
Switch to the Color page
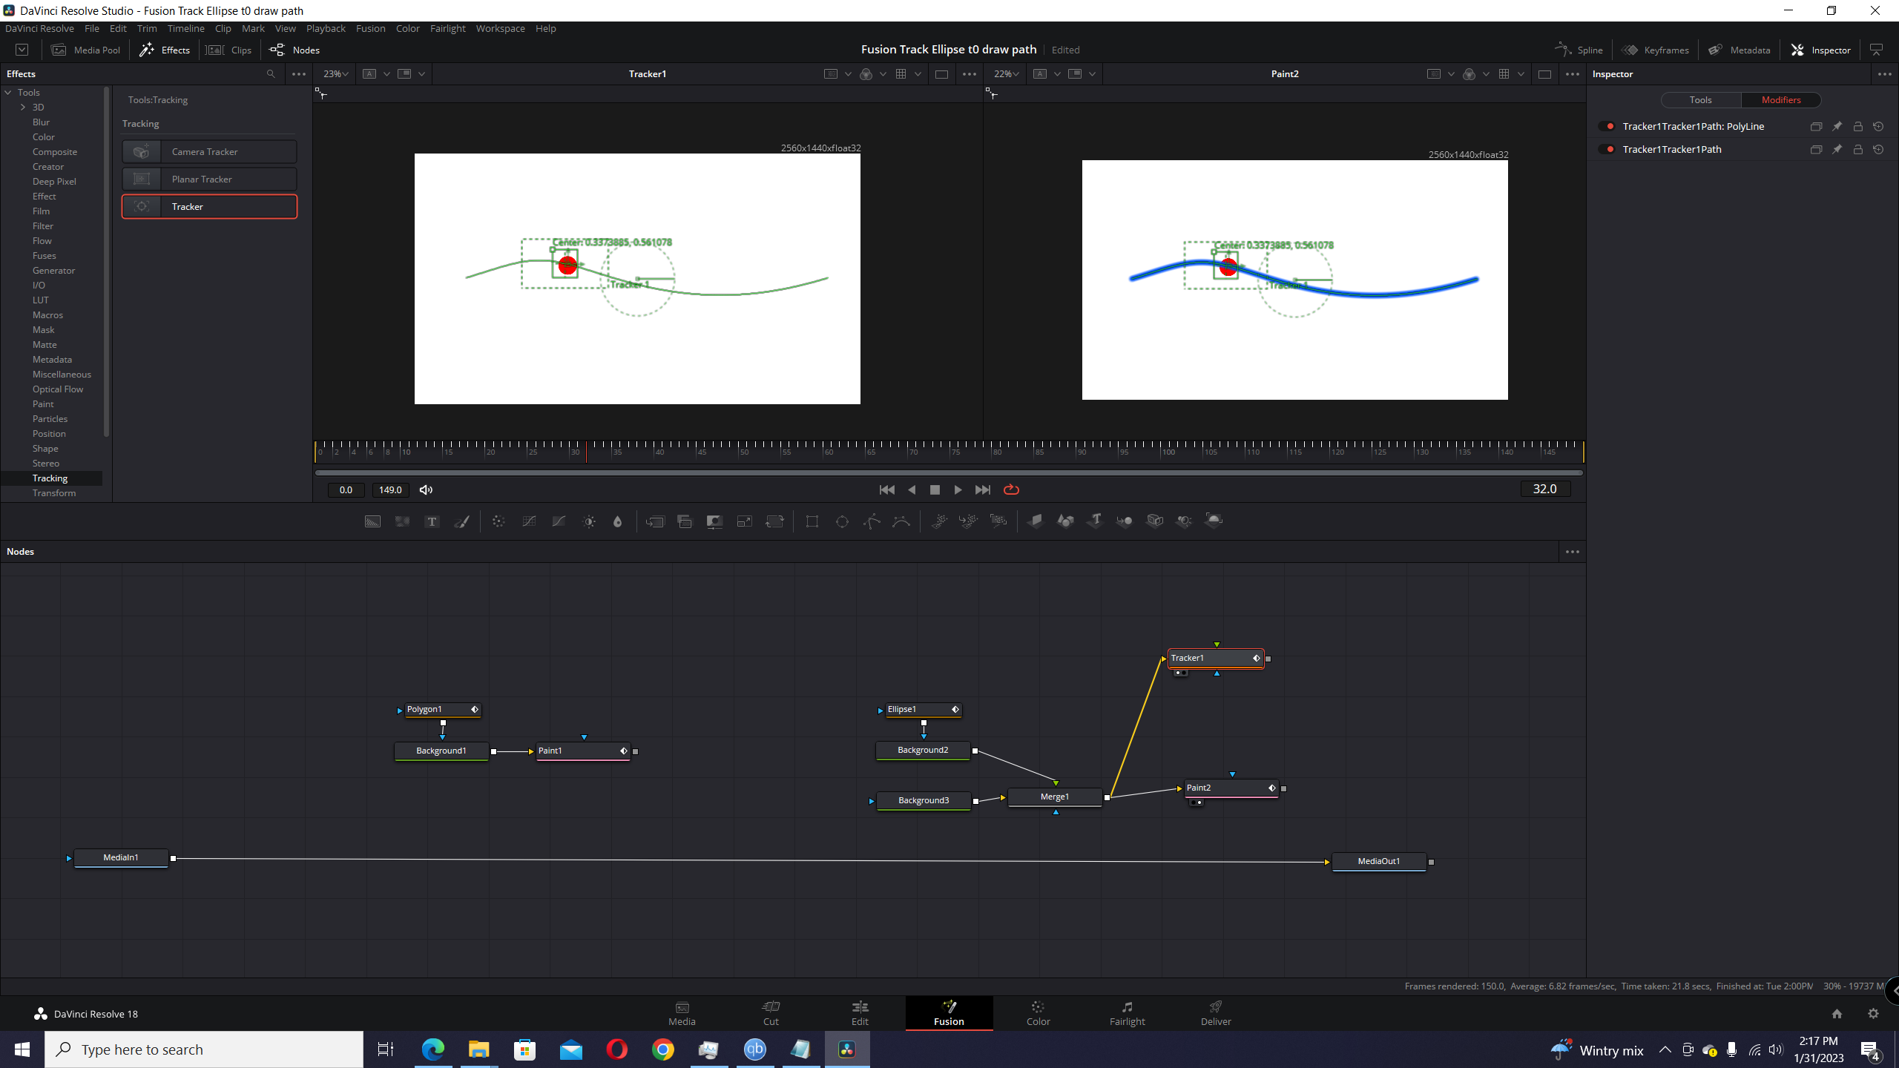click(1038, 1013)
